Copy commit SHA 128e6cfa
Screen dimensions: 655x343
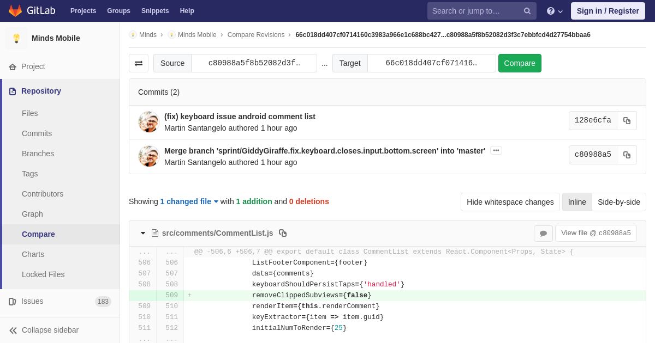click(627, 121)
